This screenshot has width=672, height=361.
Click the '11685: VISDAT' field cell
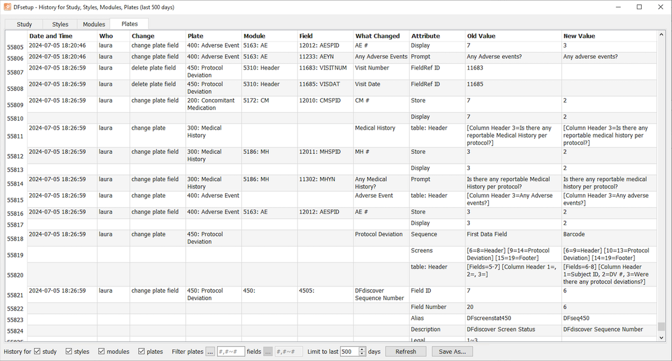(325, 88)
